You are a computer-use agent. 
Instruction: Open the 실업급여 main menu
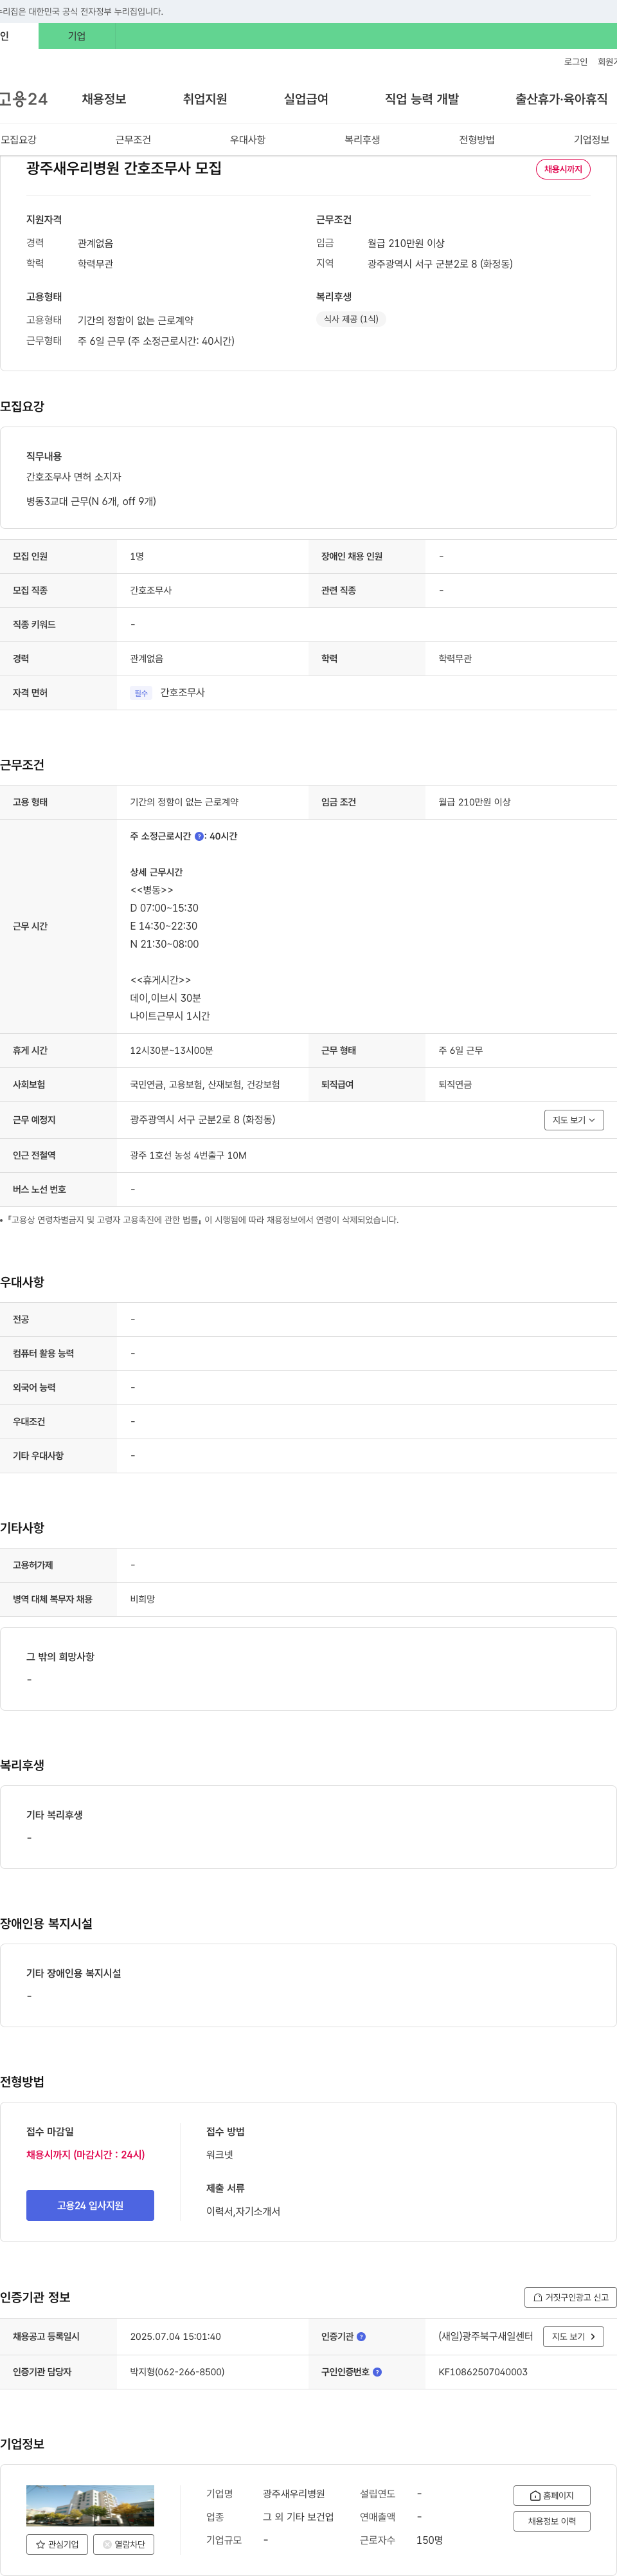click(305, 99)
